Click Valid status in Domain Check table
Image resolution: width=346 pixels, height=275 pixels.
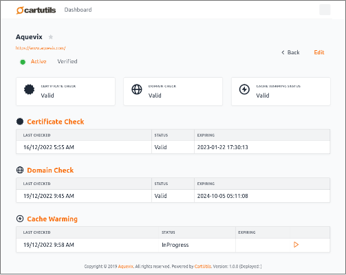point(160,196)
